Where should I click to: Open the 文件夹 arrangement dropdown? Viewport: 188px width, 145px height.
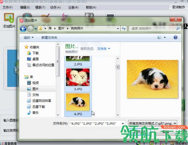[103, 49]
